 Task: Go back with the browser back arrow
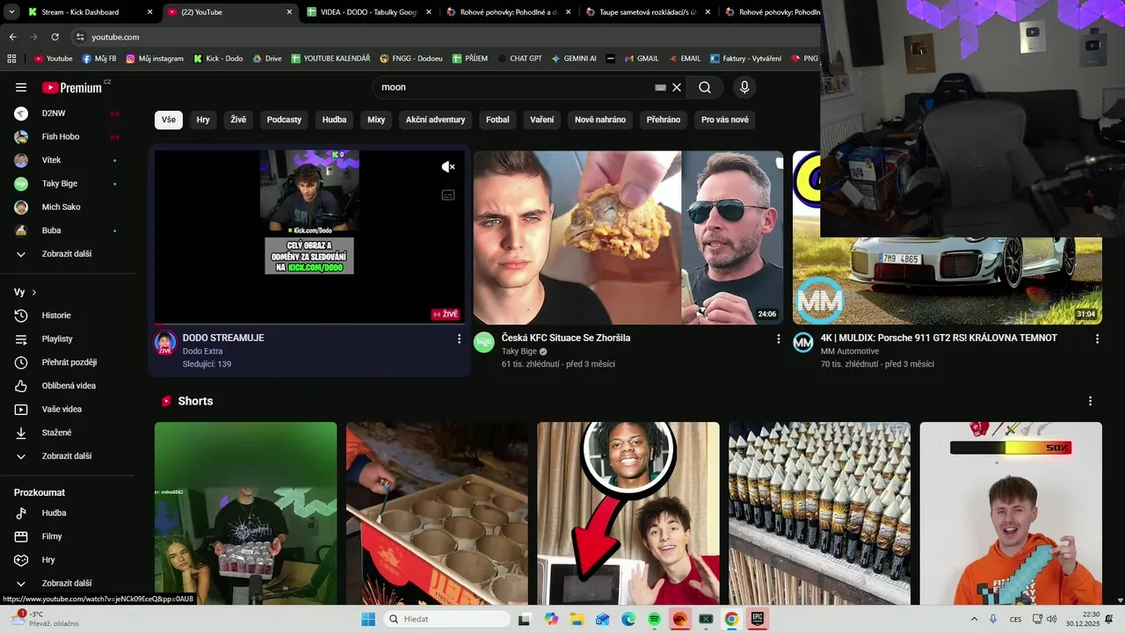12,37
